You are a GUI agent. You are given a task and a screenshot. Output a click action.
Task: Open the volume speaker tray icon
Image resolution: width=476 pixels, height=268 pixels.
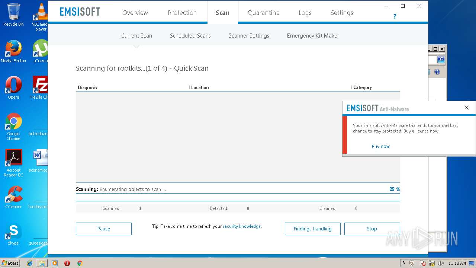pos(441,263)
